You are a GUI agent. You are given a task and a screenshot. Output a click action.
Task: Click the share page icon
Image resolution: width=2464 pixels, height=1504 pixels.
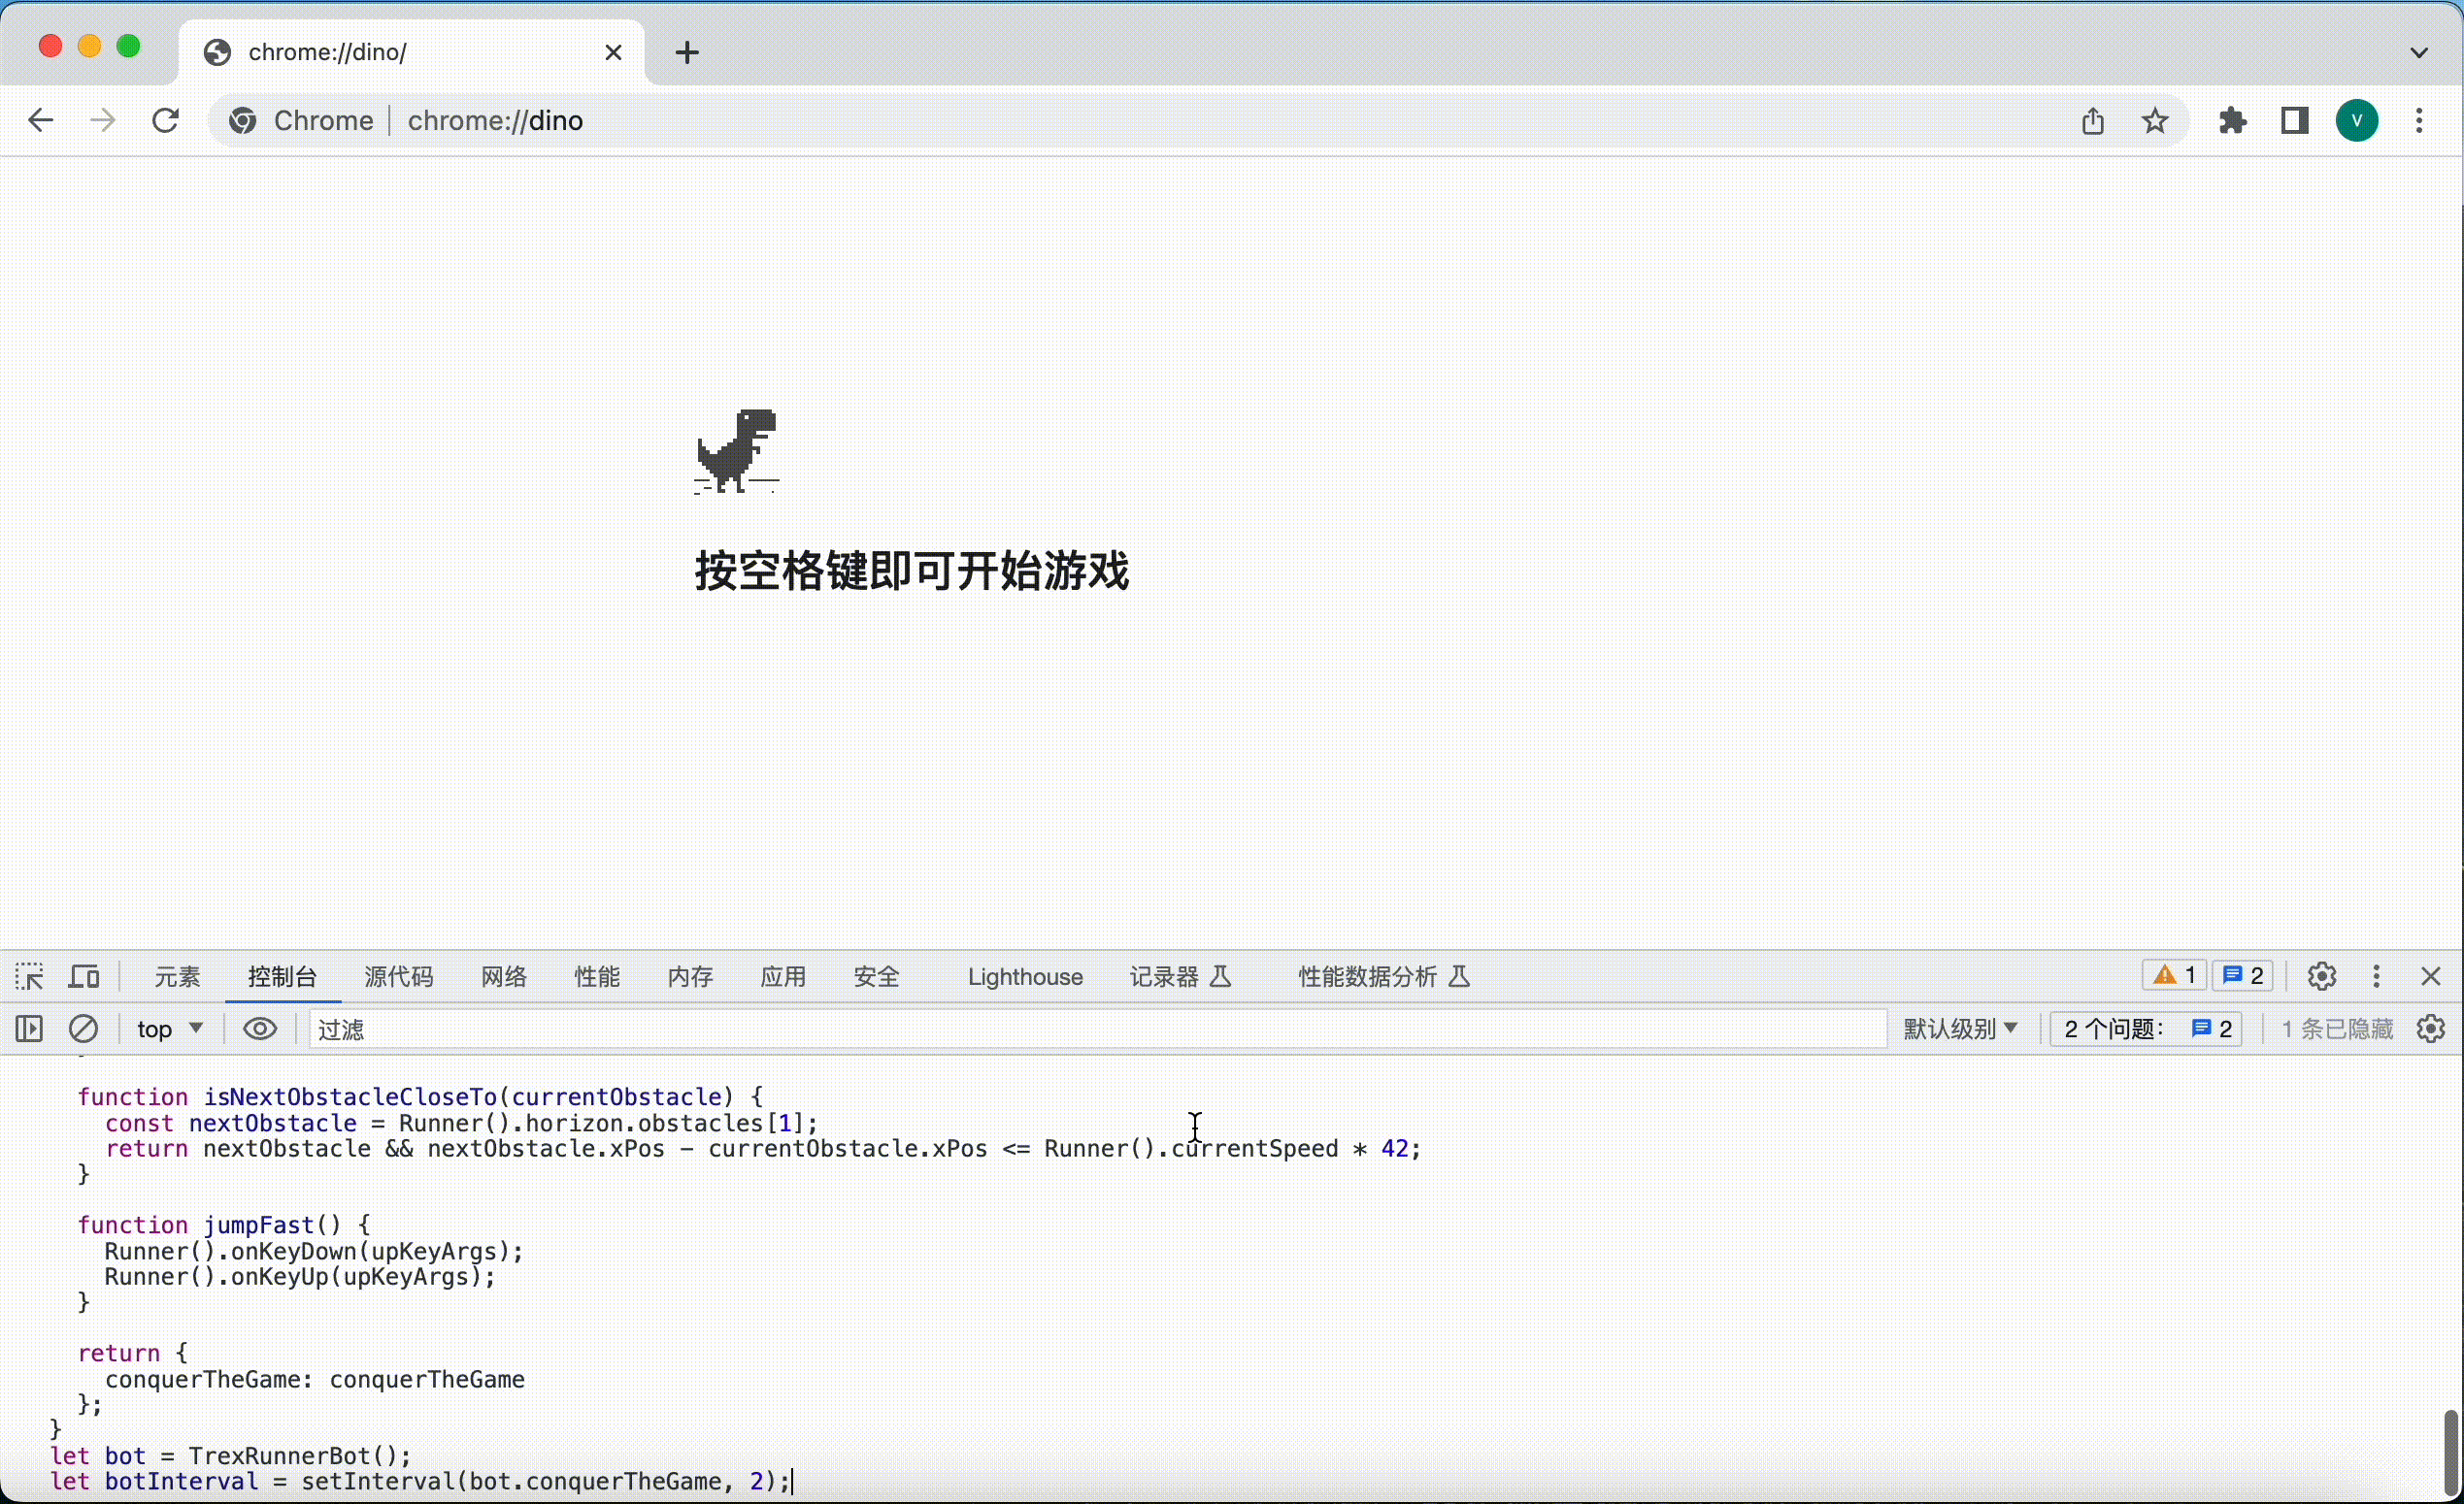point(2093,121)
